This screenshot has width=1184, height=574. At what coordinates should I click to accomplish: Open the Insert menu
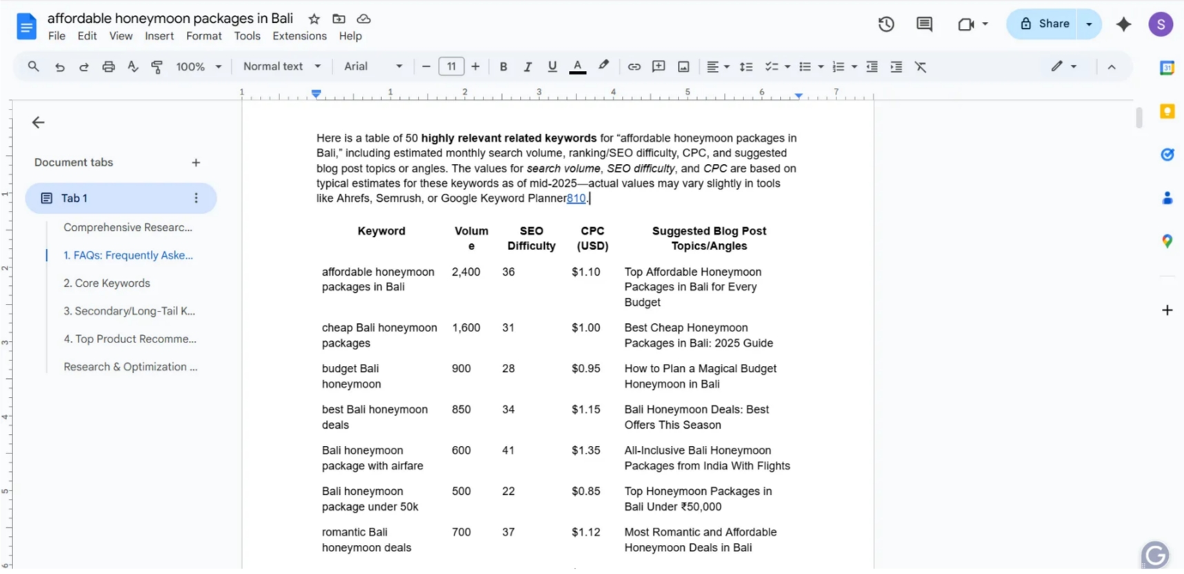(159, 37)
